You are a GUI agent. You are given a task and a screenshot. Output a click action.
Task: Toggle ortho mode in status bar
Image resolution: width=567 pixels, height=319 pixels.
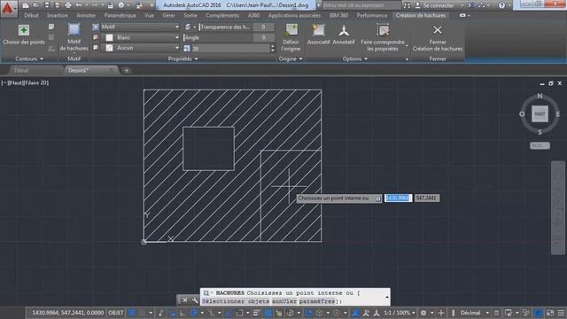[x=183, y=313]
